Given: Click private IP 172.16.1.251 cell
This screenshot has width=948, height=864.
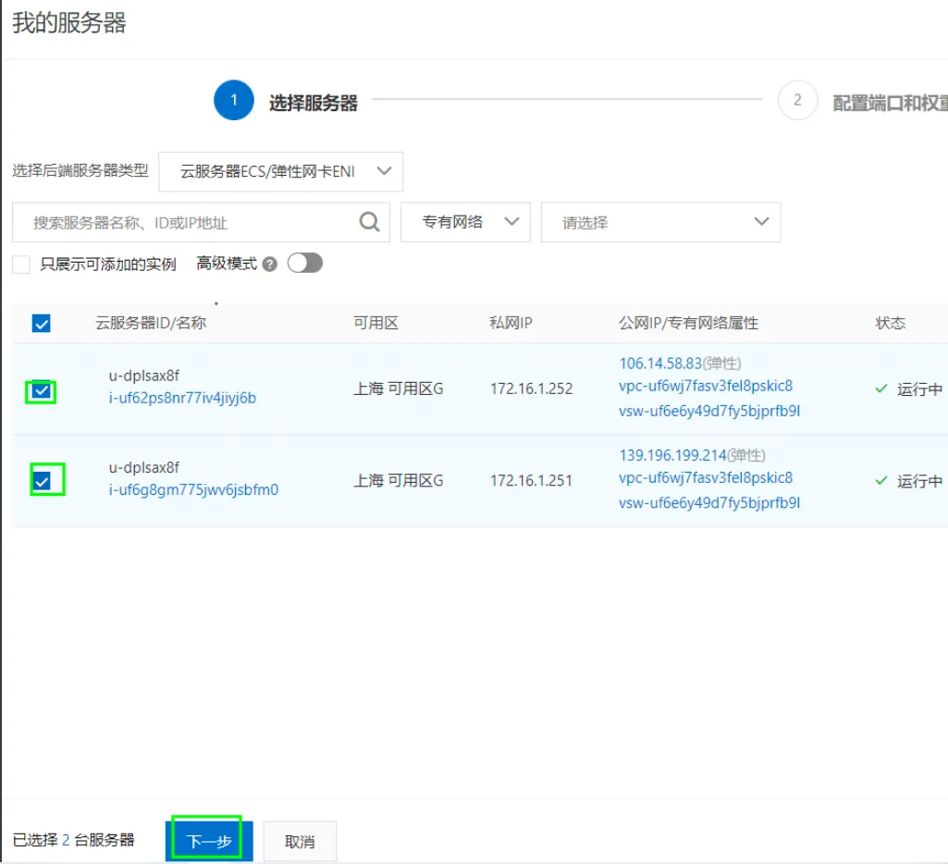Looking at the screenshot, I should pyautogui.click(x=531, y=481).
